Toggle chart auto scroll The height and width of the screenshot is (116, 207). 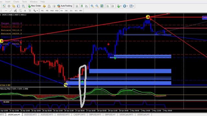click(108, 6)
